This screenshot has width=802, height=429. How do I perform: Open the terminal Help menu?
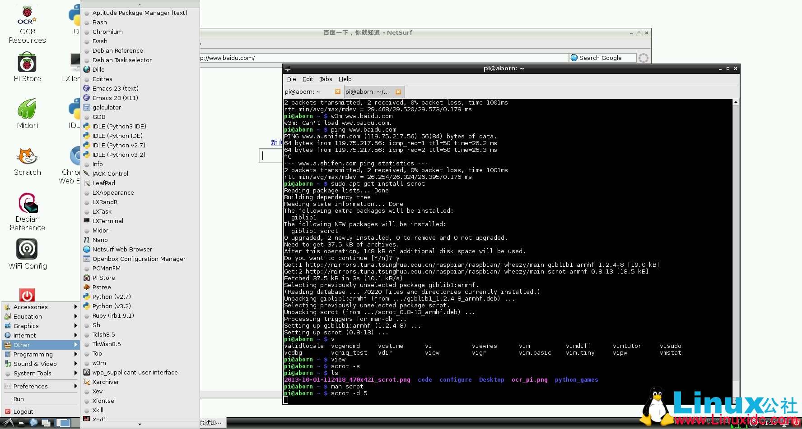345,79
